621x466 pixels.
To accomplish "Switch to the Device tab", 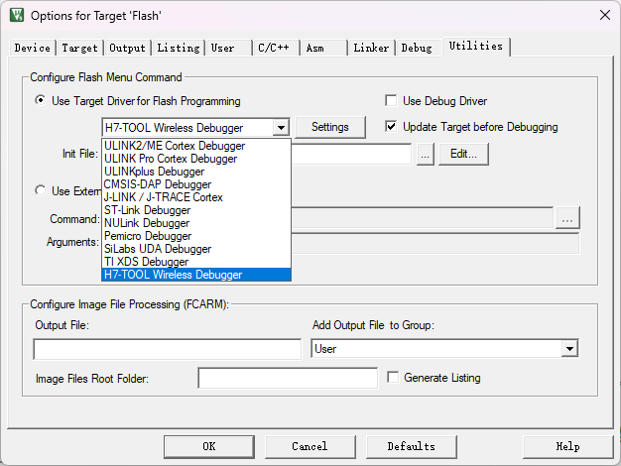I will coord(32,48).
